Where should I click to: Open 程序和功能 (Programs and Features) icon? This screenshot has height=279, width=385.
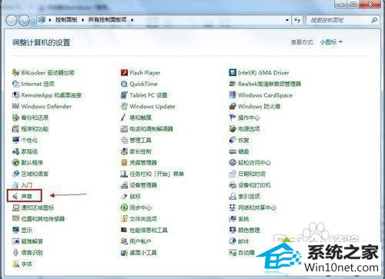(16, 129)
